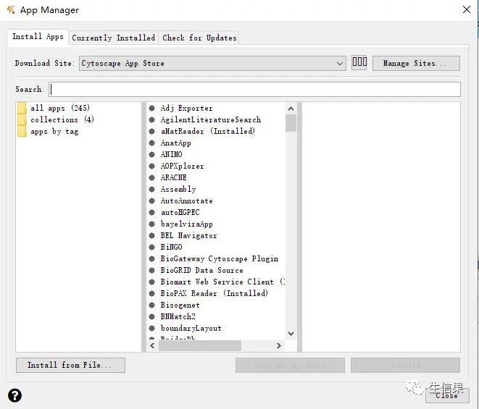Select the apps by tag category
The width and height of the screenshot is (479, 409).
54,132
